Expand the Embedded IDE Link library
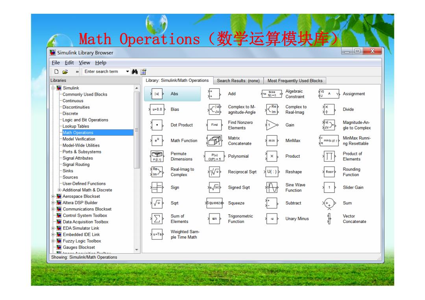 coord(54,234)
